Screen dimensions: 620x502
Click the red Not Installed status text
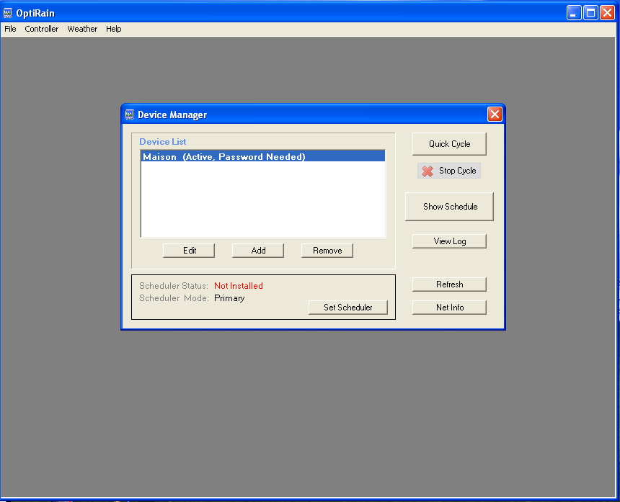[239, 285]
